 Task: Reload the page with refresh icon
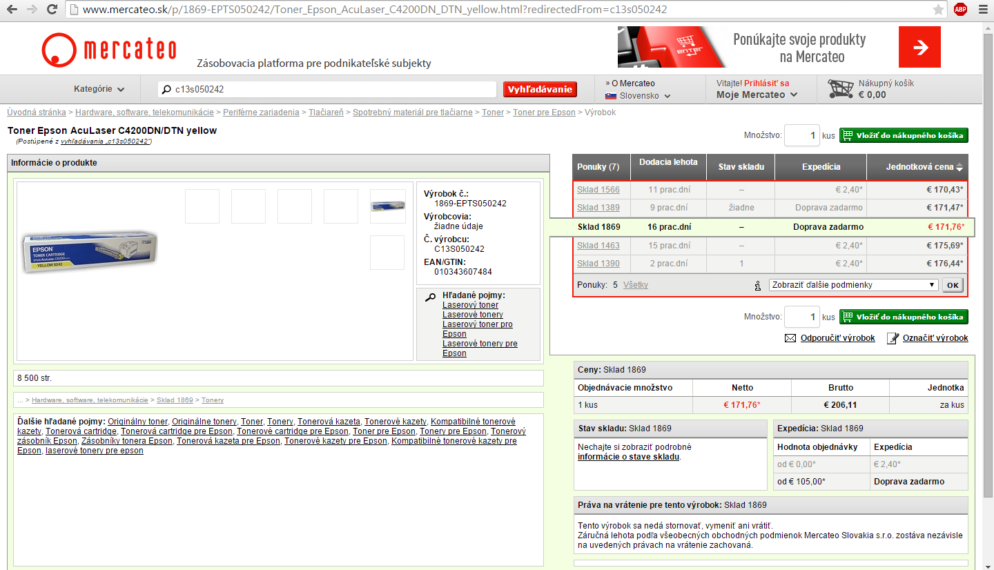(52, 10)
